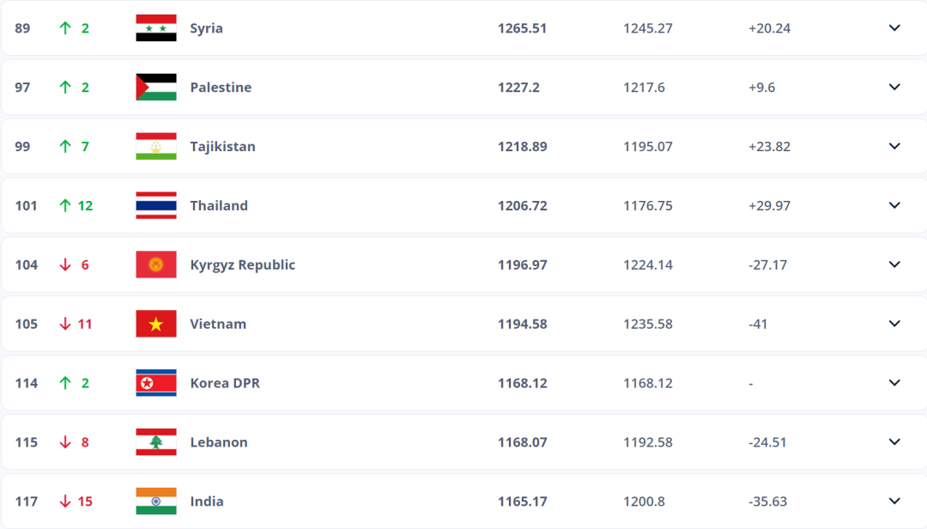
Task: Click the Korea DPR flag icon
Action: pos(156,383)
